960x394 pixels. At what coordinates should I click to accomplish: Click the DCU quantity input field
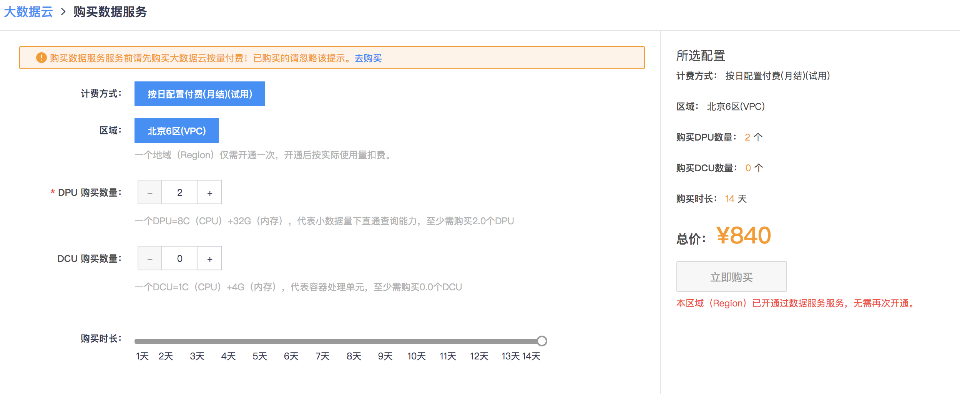(180, 258)
